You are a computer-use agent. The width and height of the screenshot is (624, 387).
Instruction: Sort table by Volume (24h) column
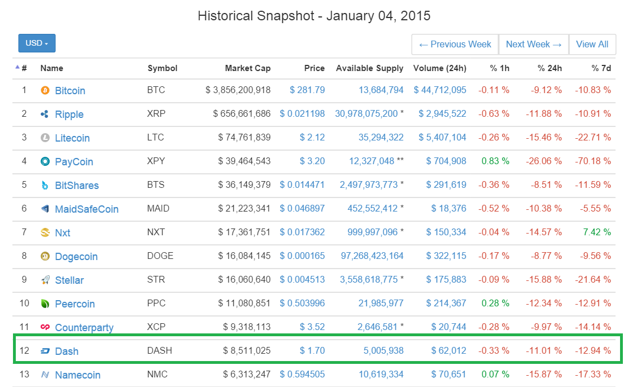[x=440, y=68]
